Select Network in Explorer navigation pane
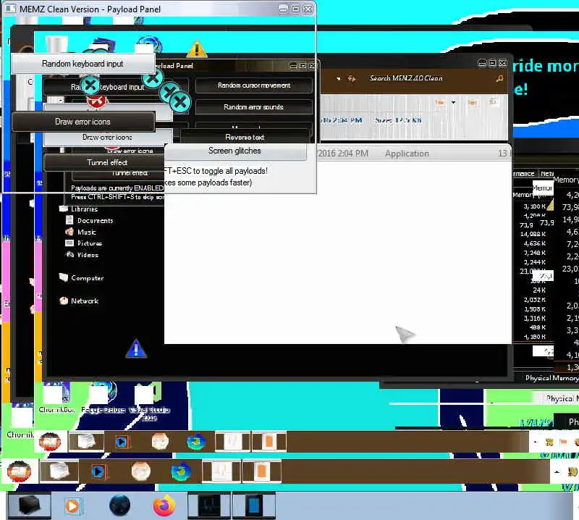579x520 pixels. point(85,301)
